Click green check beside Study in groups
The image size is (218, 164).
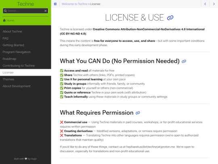click(x=62, y=84)
